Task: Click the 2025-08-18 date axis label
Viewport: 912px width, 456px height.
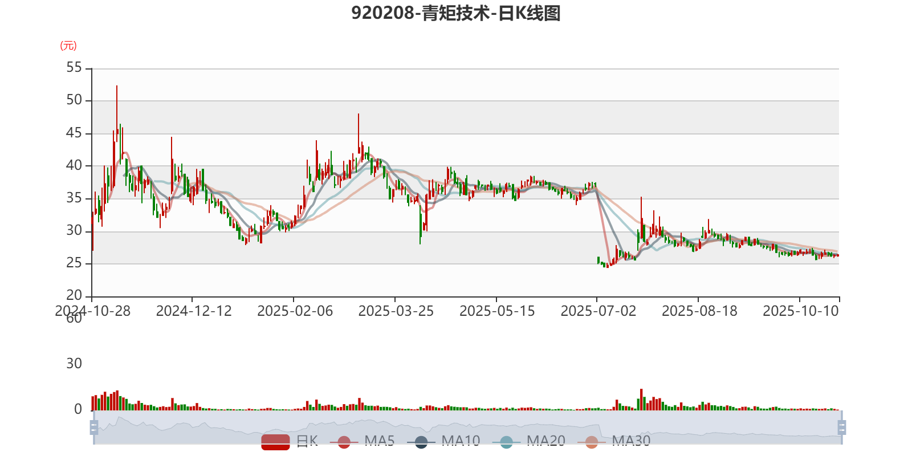Action: [x=699, y=311]
